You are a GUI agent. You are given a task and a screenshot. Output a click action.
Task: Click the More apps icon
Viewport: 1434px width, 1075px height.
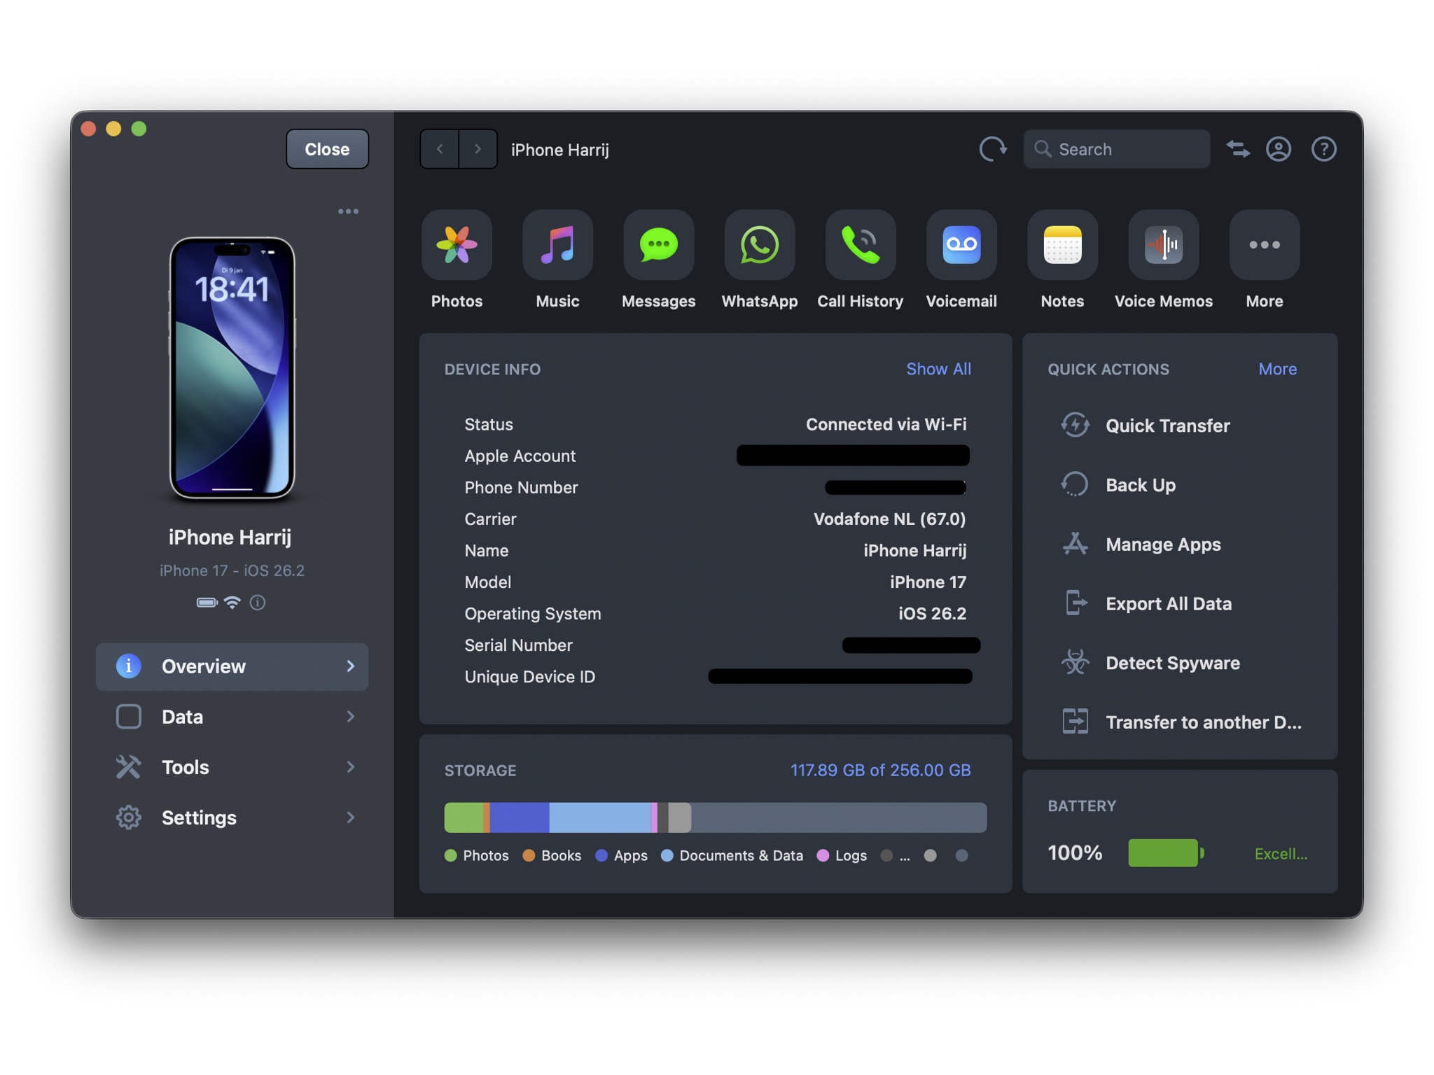click(x=1264, y=245)
